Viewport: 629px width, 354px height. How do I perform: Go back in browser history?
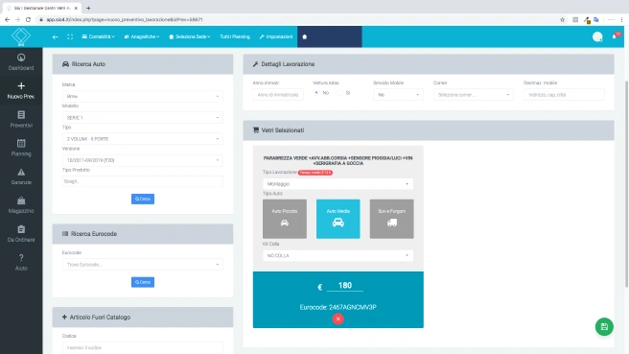pyautogui.click(x=7, y=19)
